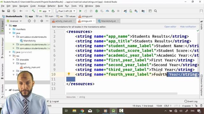This screenshot has height=114, width=204.
Task: Open Gradle side panel
Action: coord(201,25)
